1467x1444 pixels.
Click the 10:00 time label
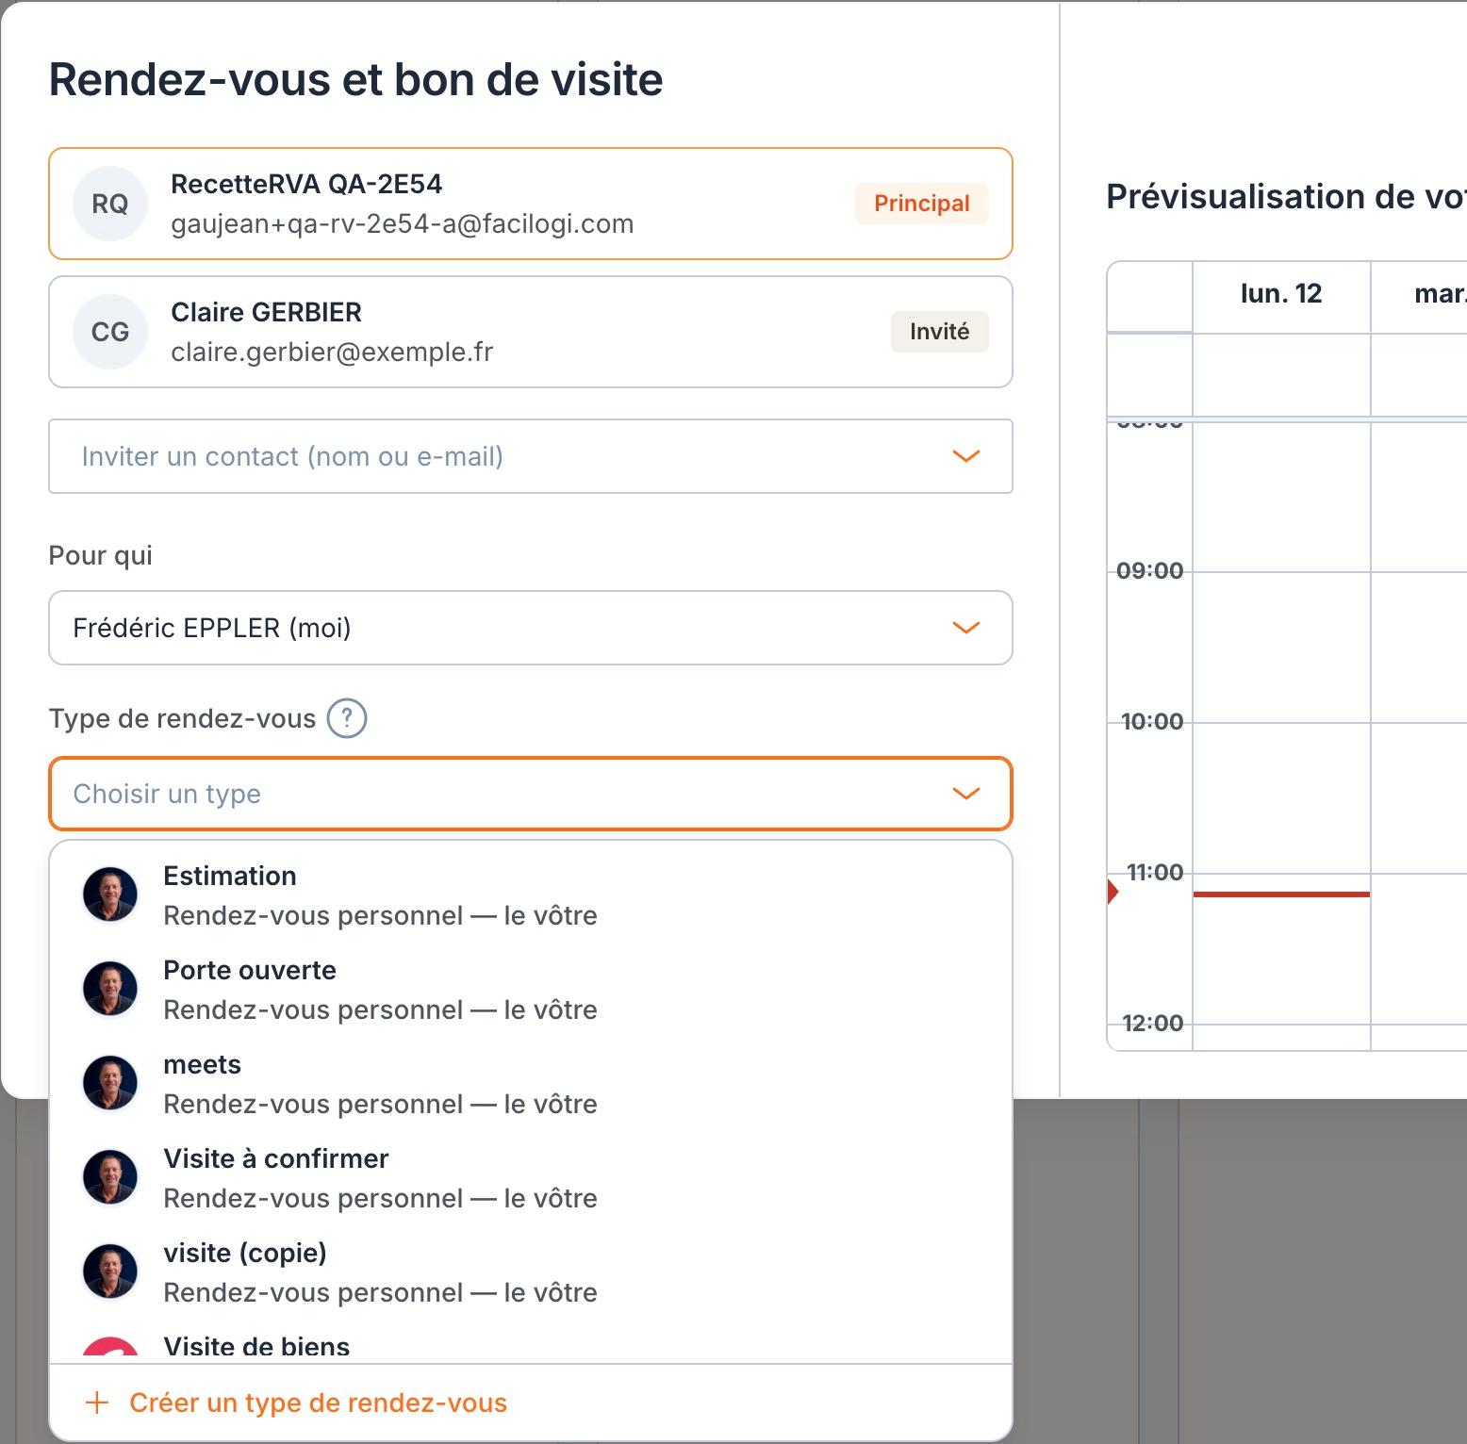(x=1151, y=722)
